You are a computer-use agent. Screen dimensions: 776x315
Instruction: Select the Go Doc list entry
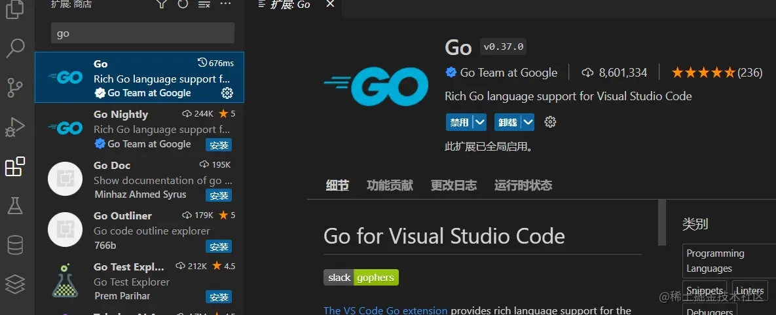(139, 179)
